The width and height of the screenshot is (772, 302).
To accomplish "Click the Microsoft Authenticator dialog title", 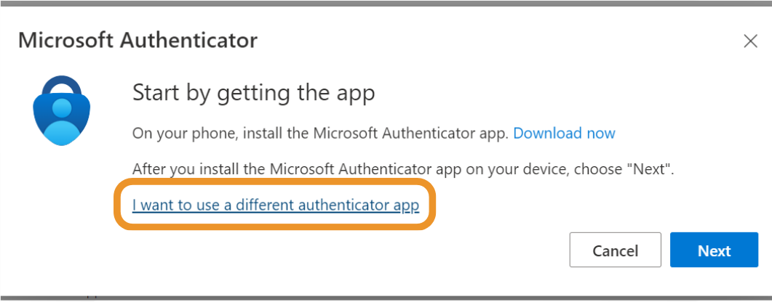I will point(138,41).
